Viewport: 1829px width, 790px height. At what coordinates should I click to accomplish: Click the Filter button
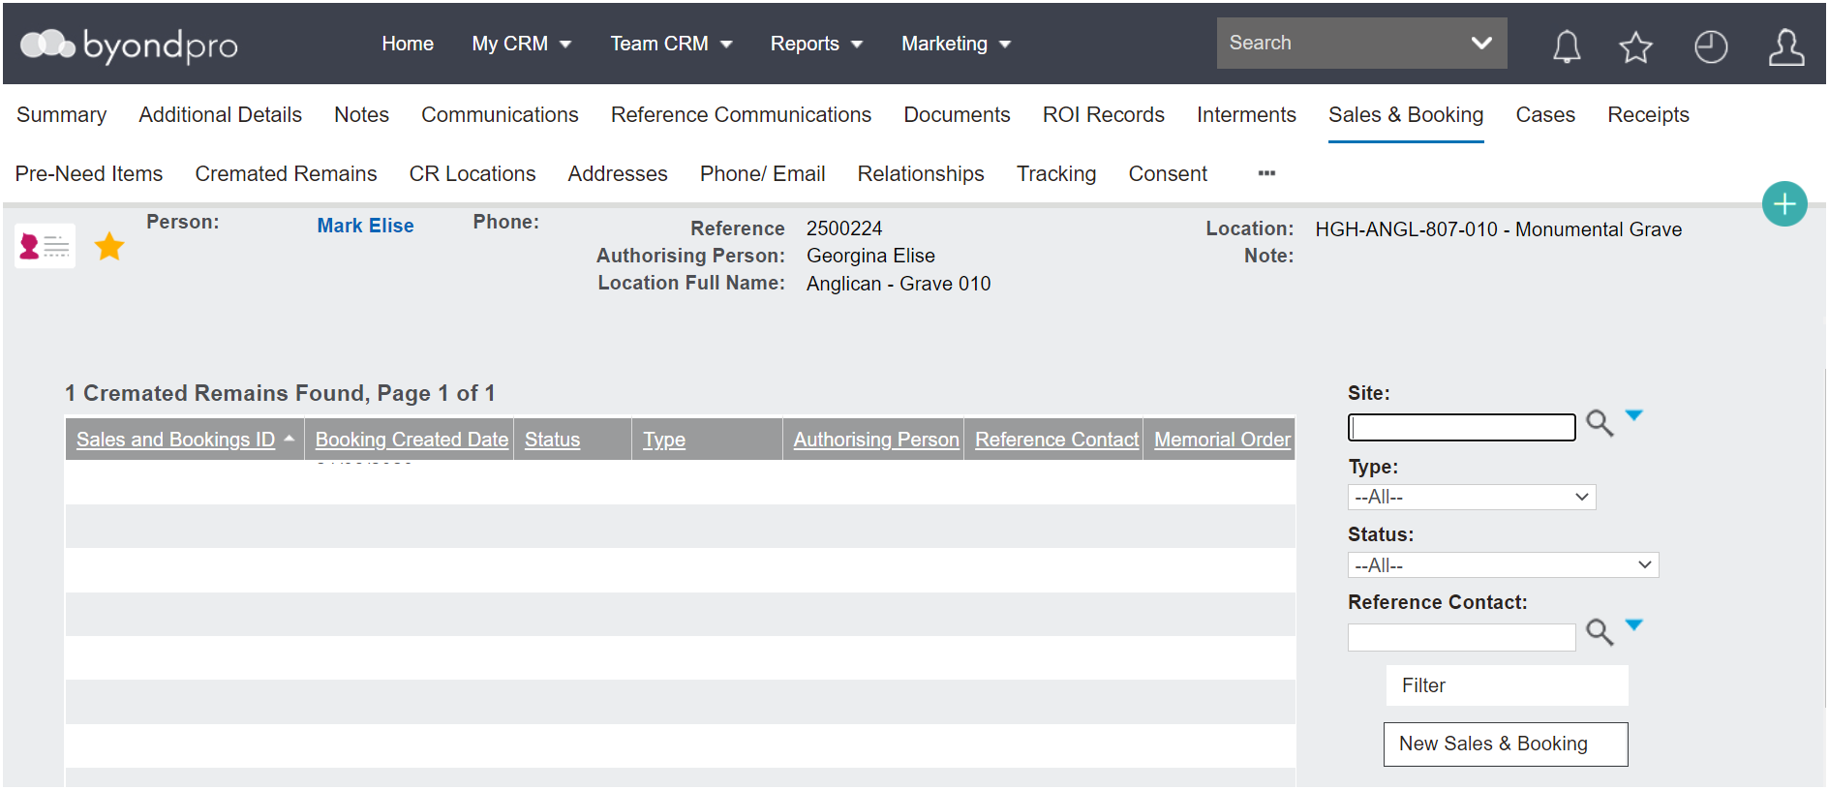[x=1507, y=685]
